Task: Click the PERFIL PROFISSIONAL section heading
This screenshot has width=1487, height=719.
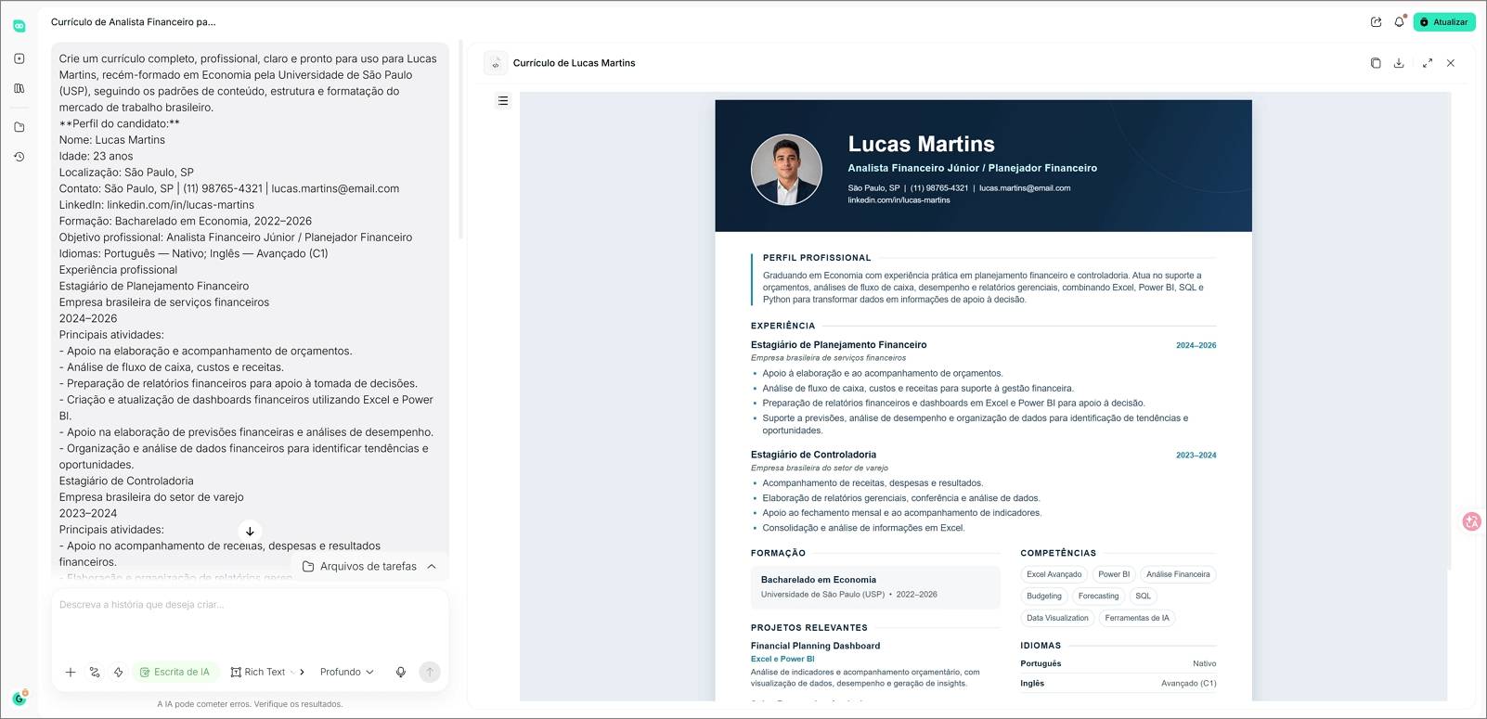Action: coord(817,258)
